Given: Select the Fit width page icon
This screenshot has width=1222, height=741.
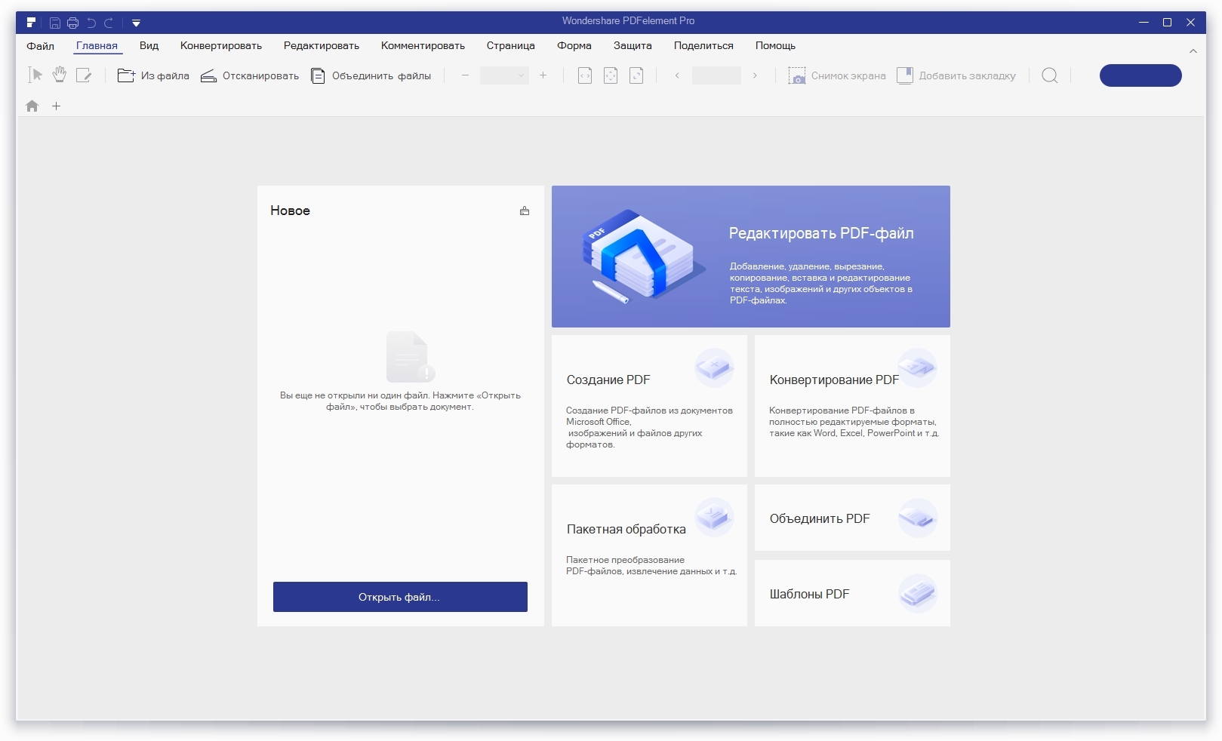Looking at the screenshot, I should tap(585, 75).
